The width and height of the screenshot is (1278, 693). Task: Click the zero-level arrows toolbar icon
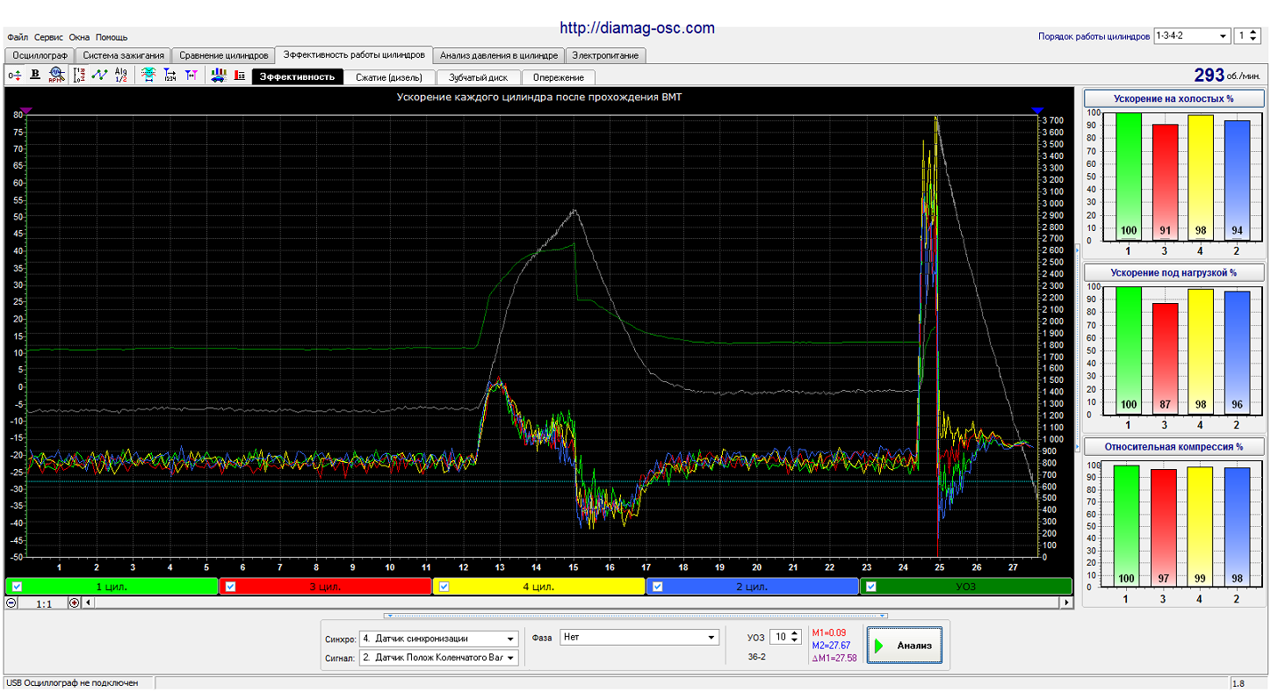pyautogui.click(x=15, y=75)
